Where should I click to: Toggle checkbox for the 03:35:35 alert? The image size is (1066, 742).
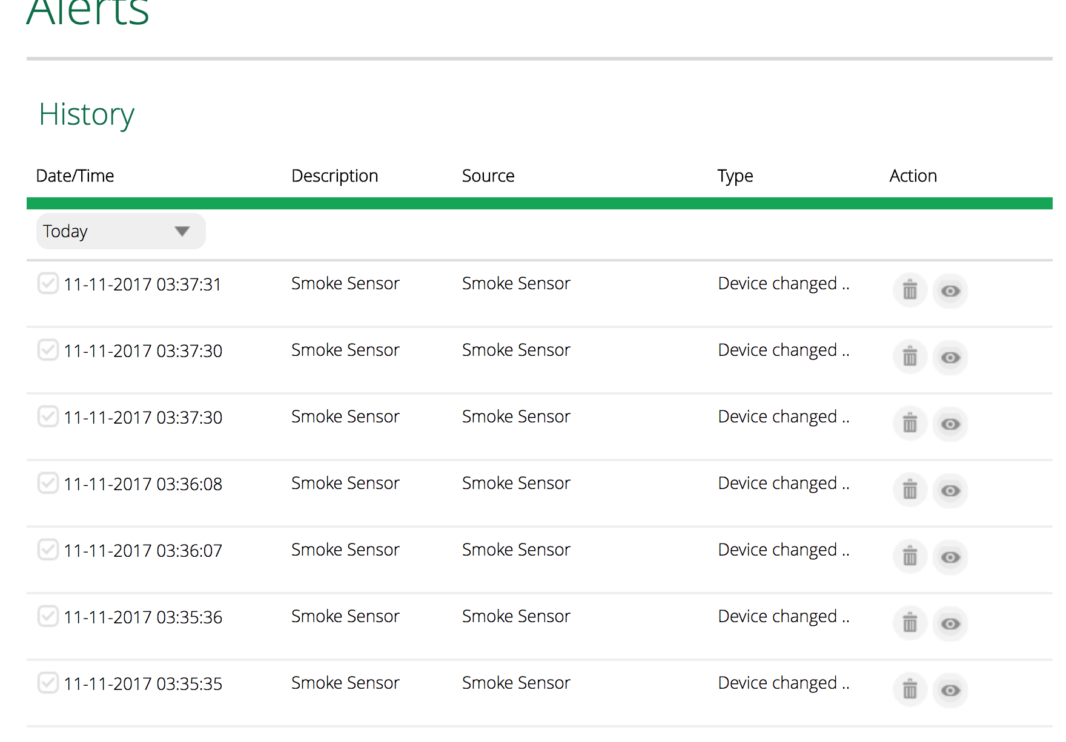(x=48, y=682)
